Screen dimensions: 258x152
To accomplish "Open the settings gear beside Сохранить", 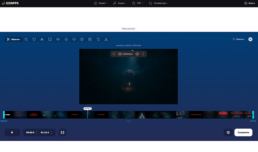I will [x=228, y=132].
